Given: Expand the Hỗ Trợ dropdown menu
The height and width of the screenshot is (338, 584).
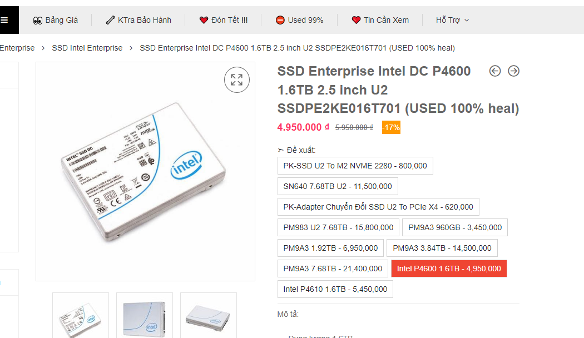Looking at the screenshot, I should click(452, 20).
